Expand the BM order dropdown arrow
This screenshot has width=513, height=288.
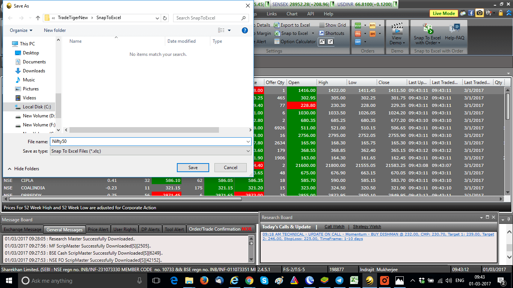(x=380, y=25)
